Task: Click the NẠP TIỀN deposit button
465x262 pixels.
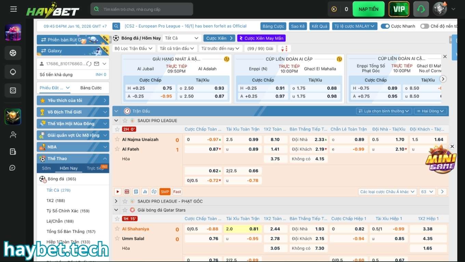Action: coord(368,9)
